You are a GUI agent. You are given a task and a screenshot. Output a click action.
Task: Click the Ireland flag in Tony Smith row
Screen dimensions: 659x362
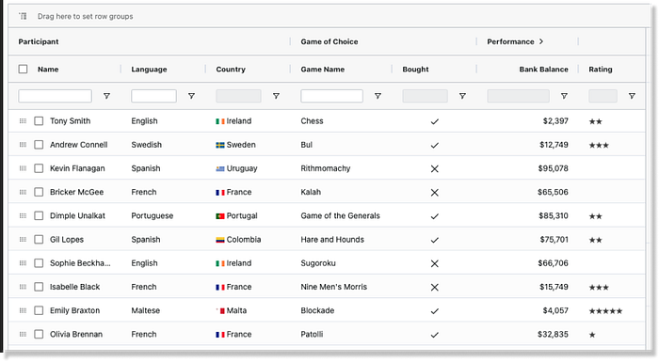(x=220, y=121)
